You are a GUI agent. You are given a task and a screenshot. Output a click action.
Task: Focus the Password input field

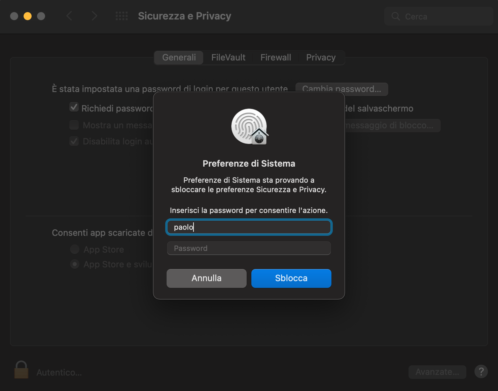click(x=249, y=248)
